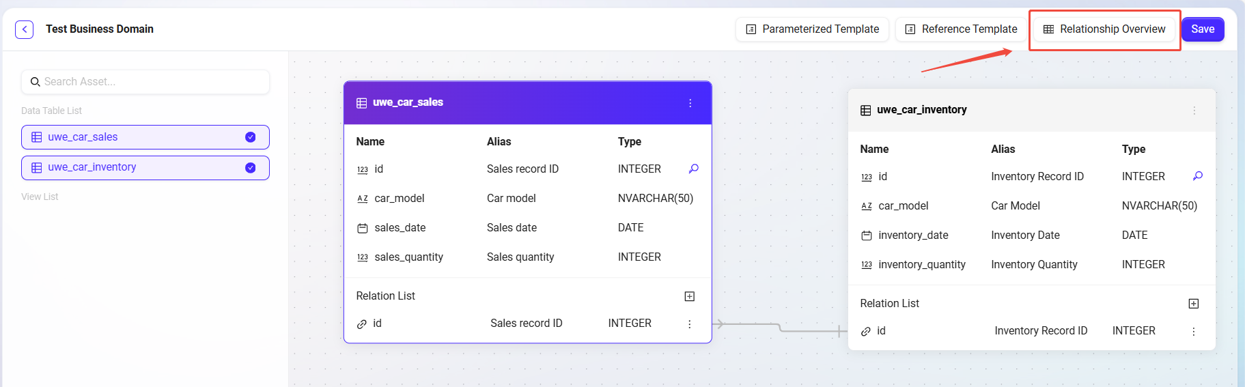Click the back arrow next to Test Business Domain
This screenshot has height=387, width=1245.
[24, 29]
